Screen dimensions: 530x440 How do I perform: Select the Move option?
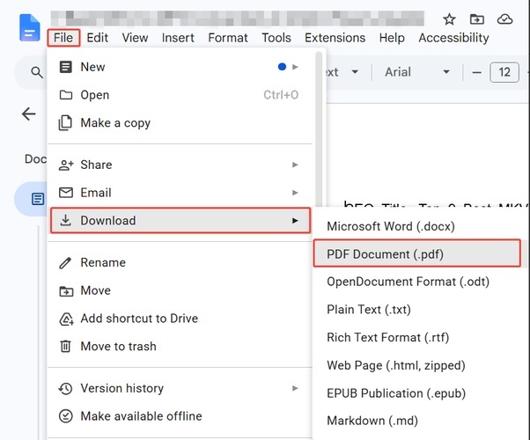tap(180, 290)
